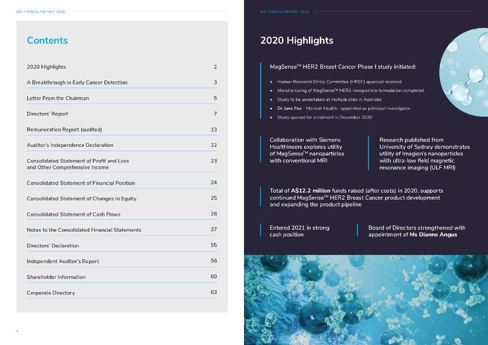Image resolution: width=488 pixels, height=345 pixels.
Task: Click the 'A$12.2 million' funds raised text
Action: 311,191
